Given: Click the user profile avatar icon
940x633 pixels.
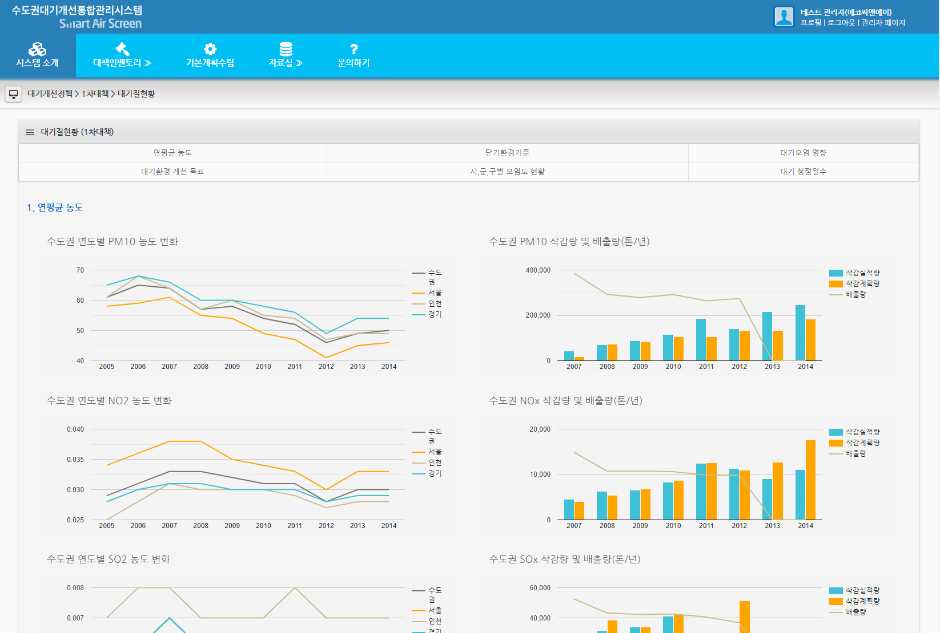Looking at the screenshot, I should [x=784, y=17].
